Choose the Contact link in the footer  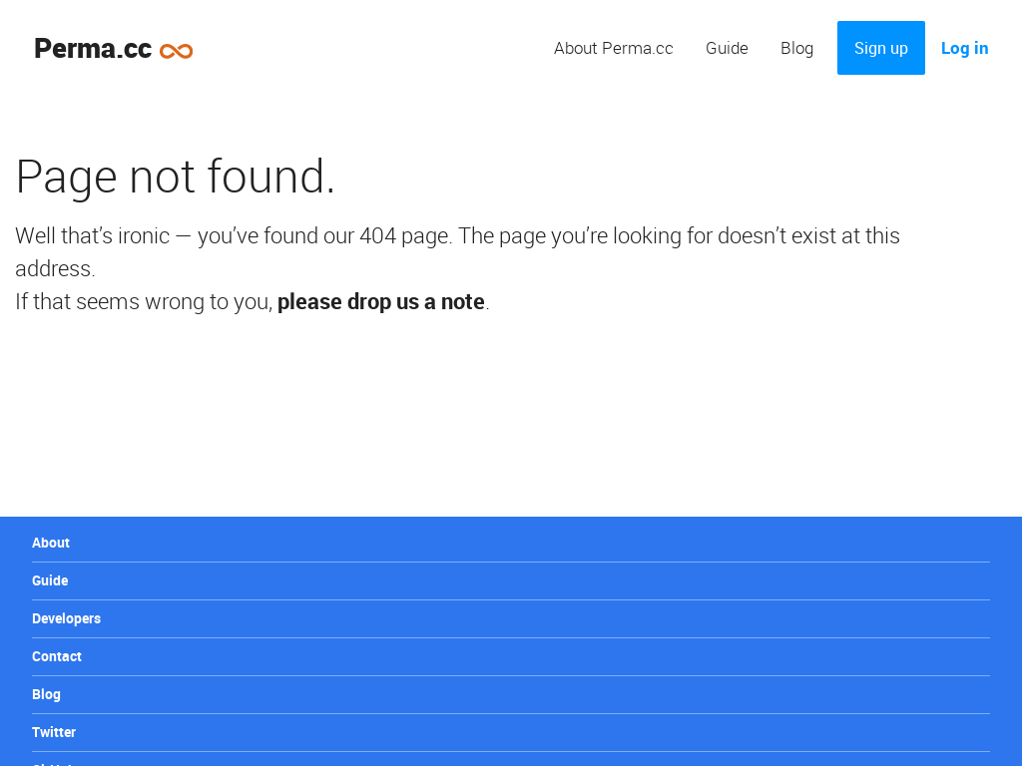57,656
